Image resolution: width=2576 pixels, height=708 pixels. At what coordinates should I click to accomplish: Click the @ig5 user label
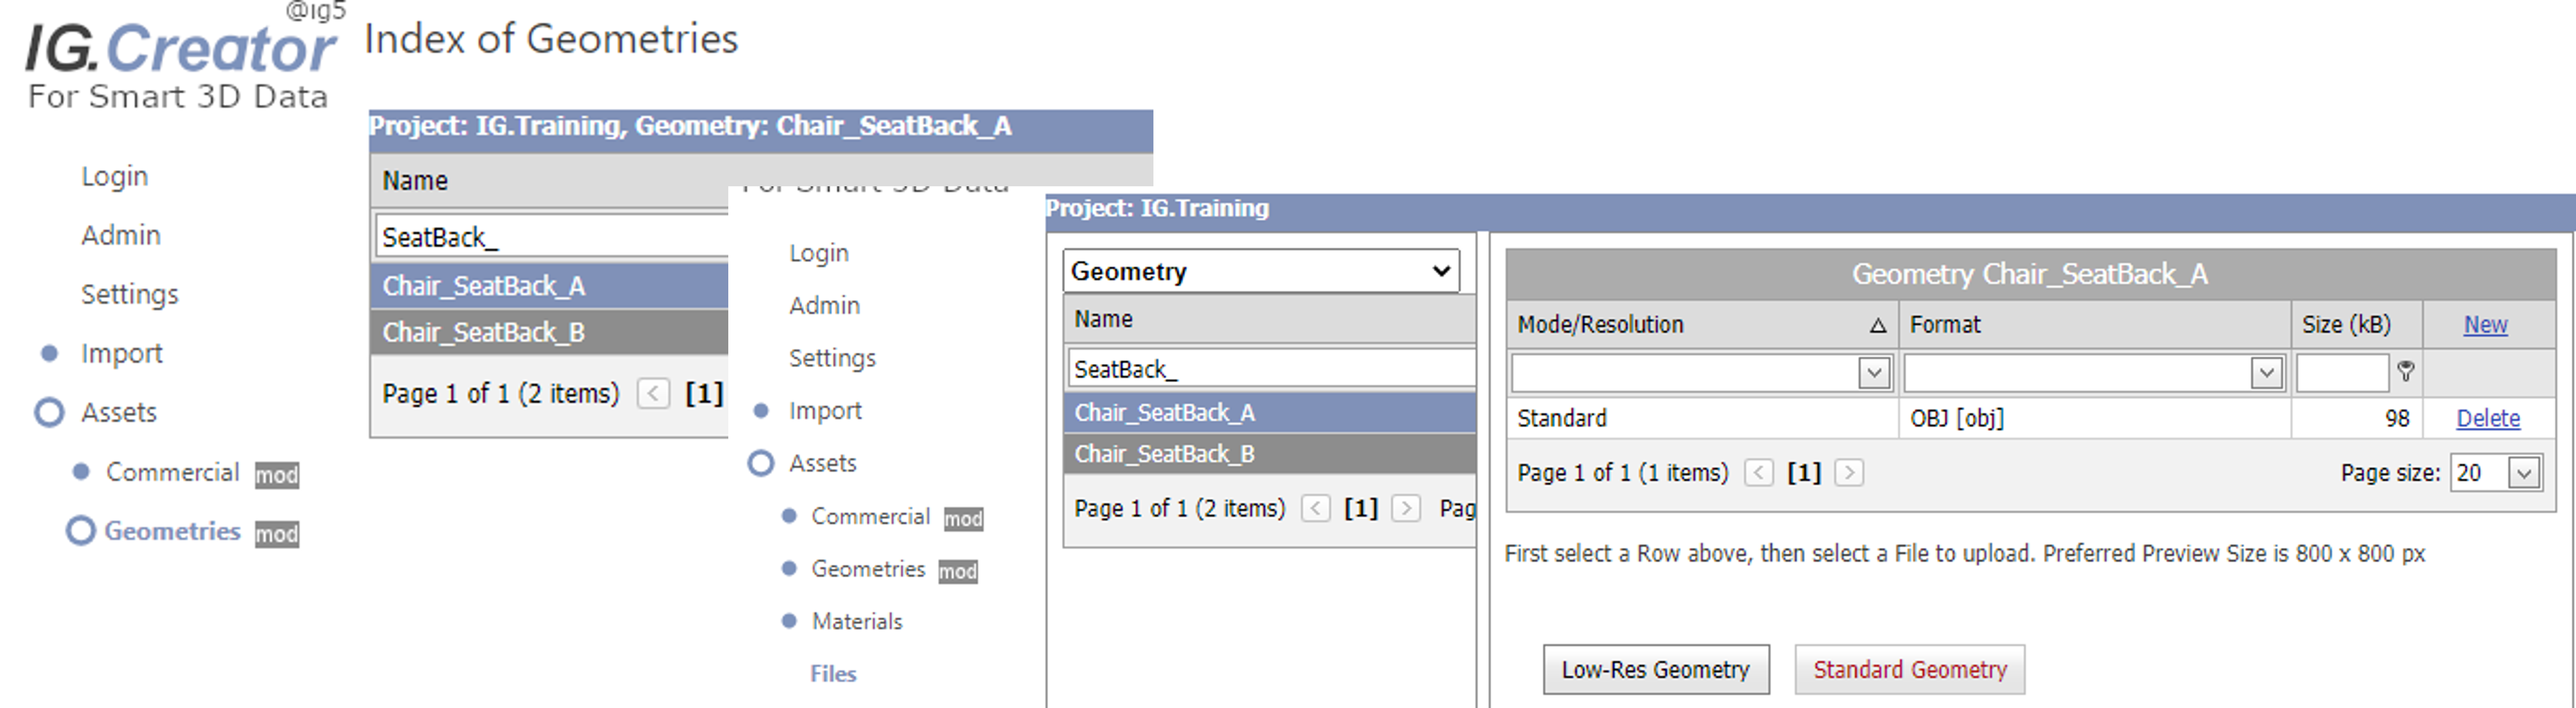[x=315, y=12]
